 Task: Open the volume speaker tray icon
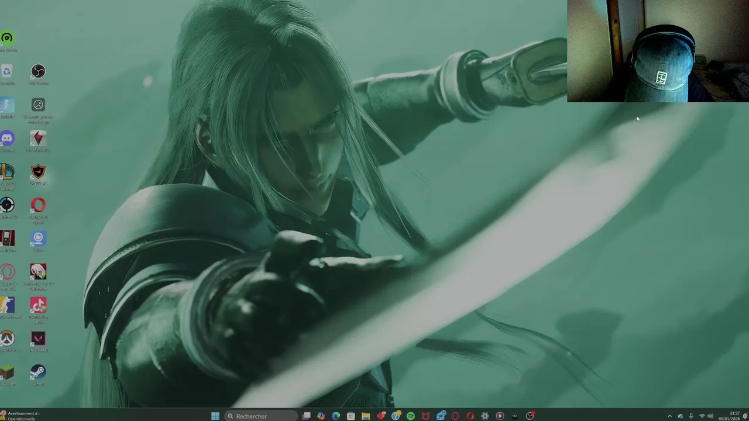point(710,416)
